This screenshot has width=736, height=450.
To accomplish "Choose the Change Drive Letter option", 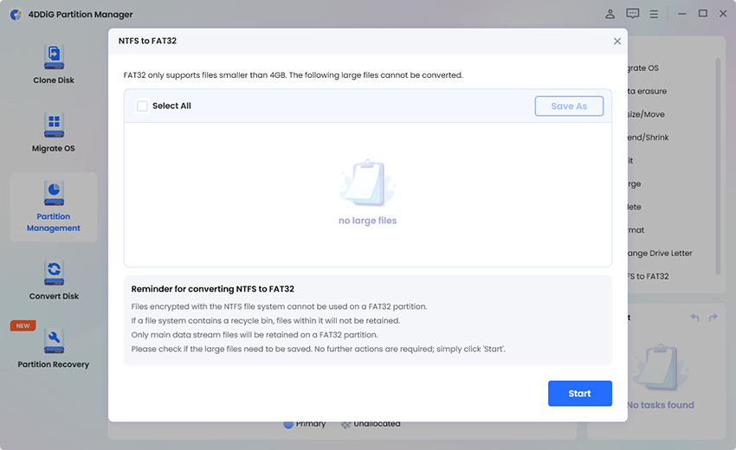I will pyautogui.click(x=660, y=254).
